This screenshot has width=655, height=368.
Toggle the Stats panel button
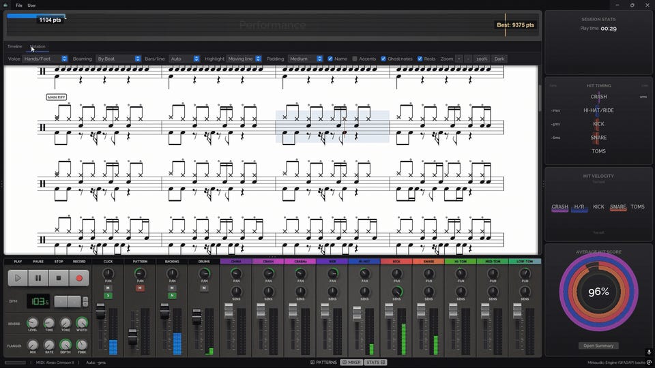(375, 362)
